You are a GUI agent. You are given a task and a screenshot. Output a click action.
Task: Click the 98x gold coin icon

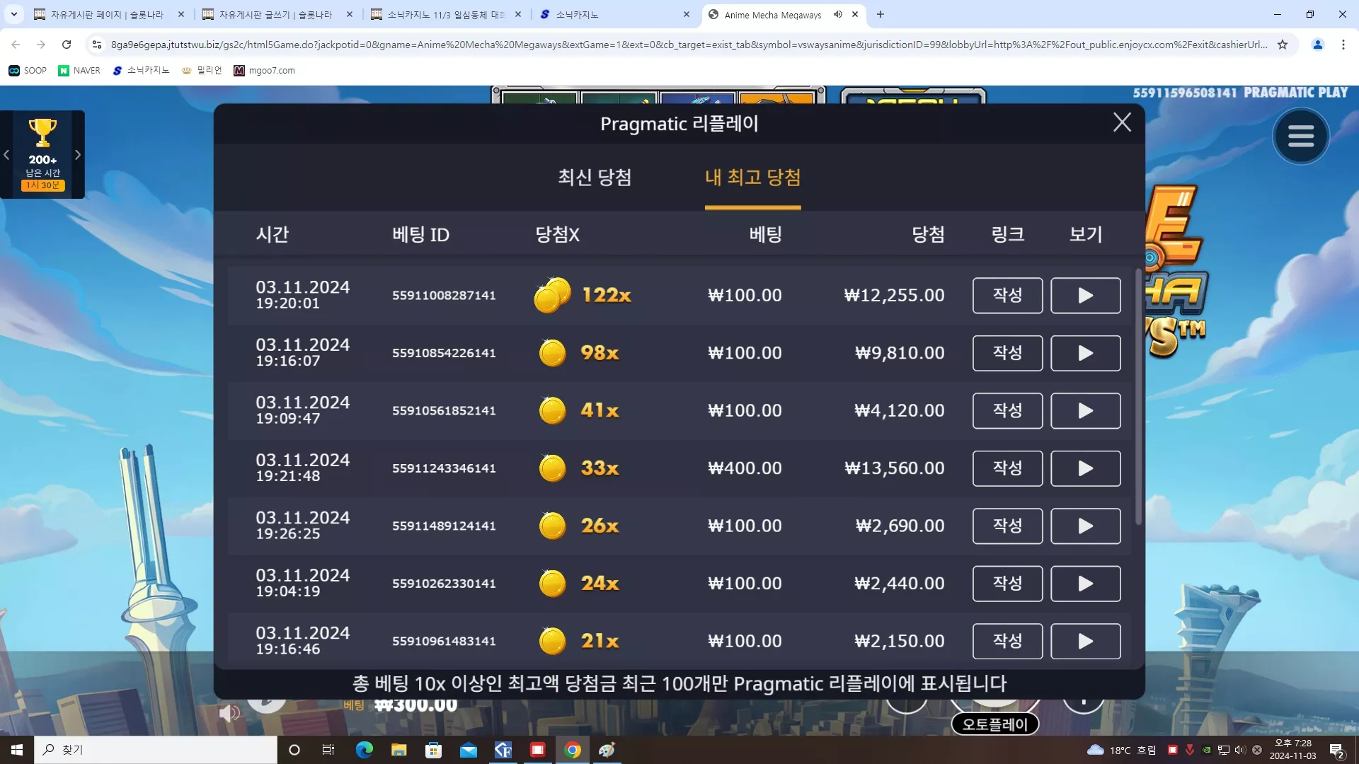[552, 353]
